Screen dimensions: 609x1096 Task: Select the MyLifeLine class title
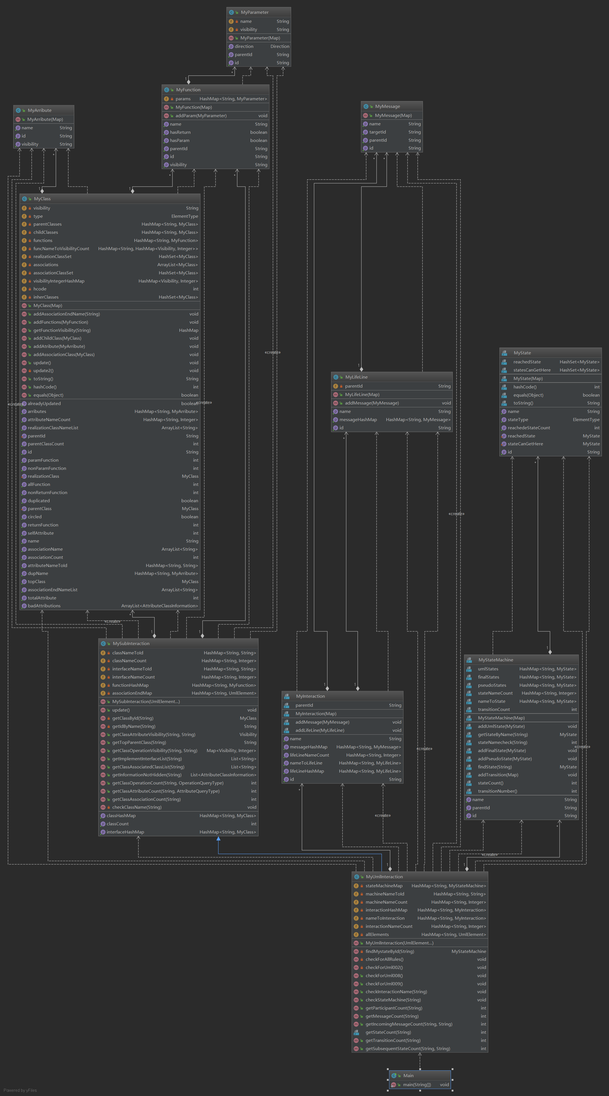tap(356, 377)
